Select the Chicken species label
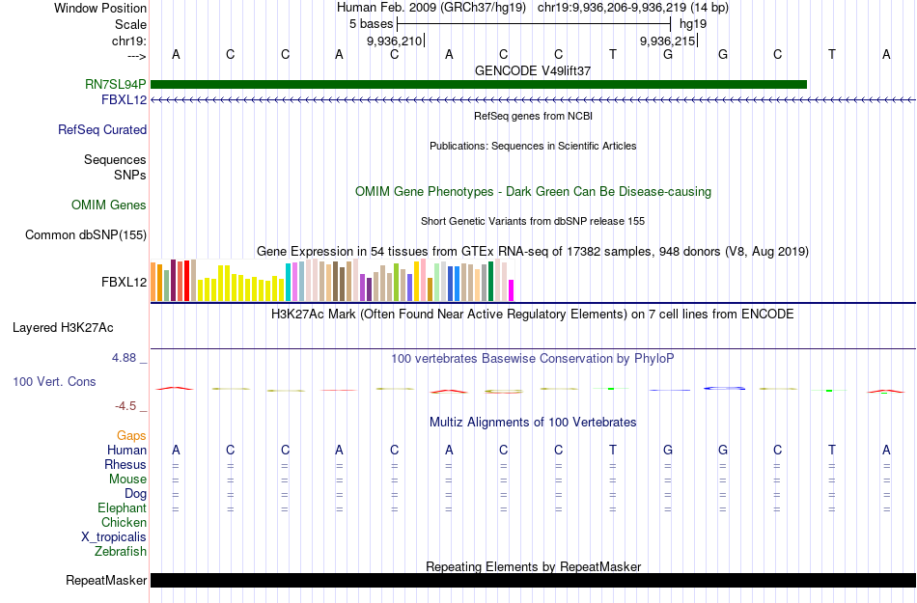Image resolution: width=917 pixels, height=603 pixels. [124, 522]
